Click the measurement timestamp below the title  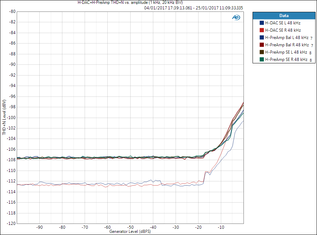(193, 8)
